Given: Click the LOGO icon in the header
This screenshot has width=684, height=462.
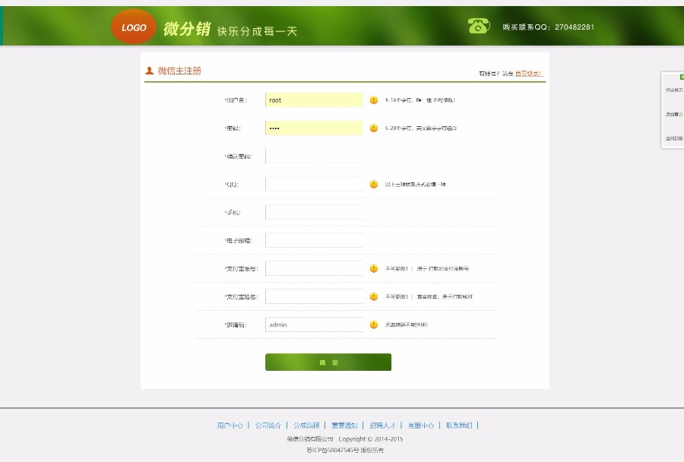Looking at the screenshot, I should tap(133, 27).
